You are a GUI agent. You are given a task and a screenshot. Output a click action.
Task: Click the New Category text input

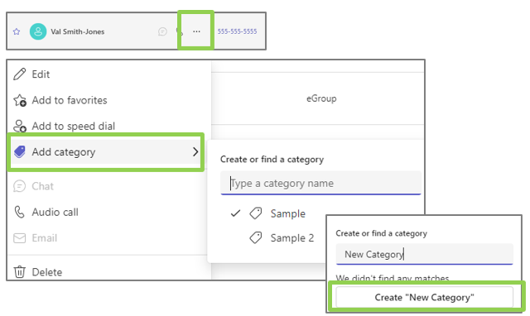click(x=425, y=254)
